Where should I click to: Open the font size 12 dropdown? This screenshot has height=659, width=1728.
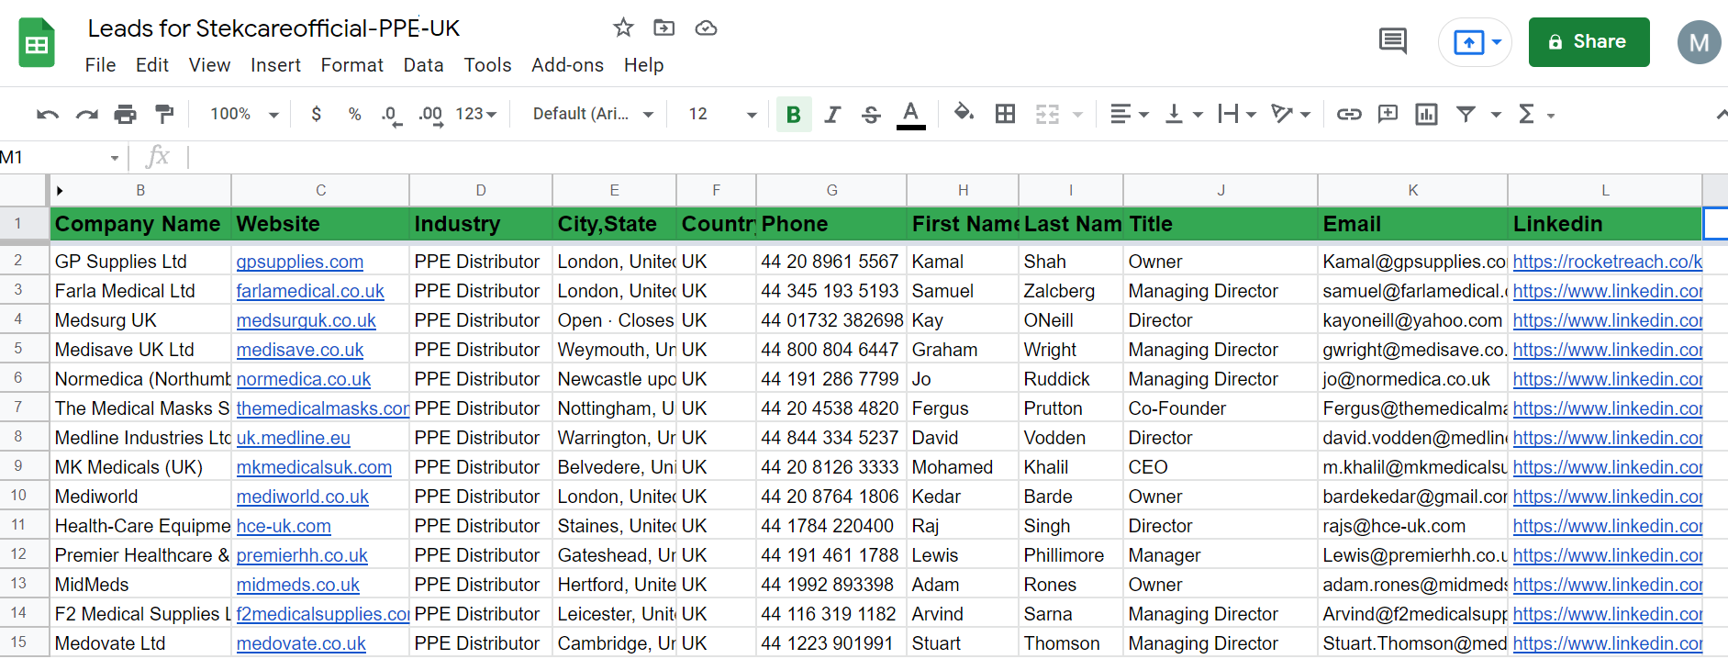722,114
